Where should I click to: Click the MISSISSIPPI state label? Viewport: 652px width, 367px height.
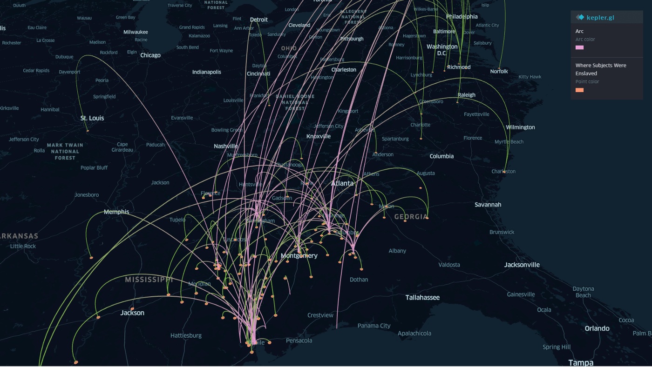point(149,280)
